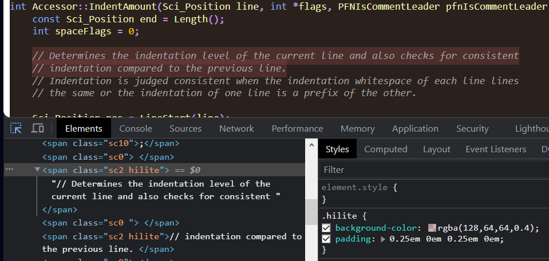Click the highlighted "// Determines the indentation" comment line
This screenshot has width=549, height=261.
tap(275, 56)
